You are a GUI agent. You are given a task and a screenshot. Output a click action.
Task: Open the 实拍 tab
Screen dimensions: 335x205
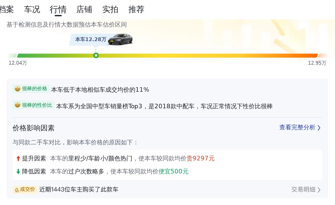point(110,10)
